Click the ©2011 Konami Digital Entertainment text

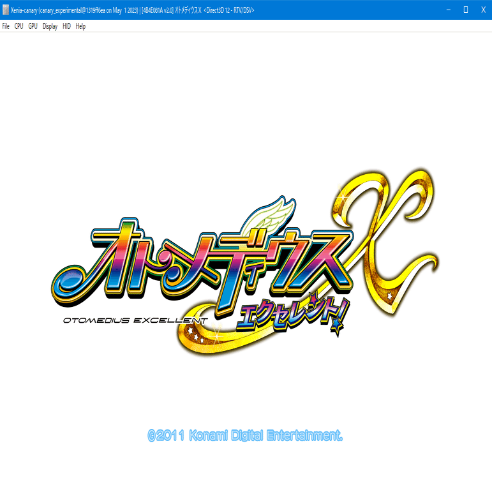(x=245, y=435)
